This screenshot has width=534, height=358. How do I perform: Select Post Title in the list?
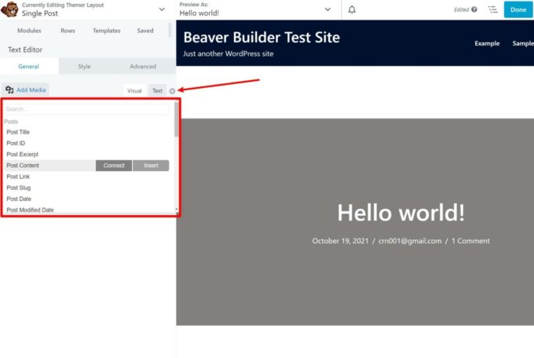click(x=18, y=132)
